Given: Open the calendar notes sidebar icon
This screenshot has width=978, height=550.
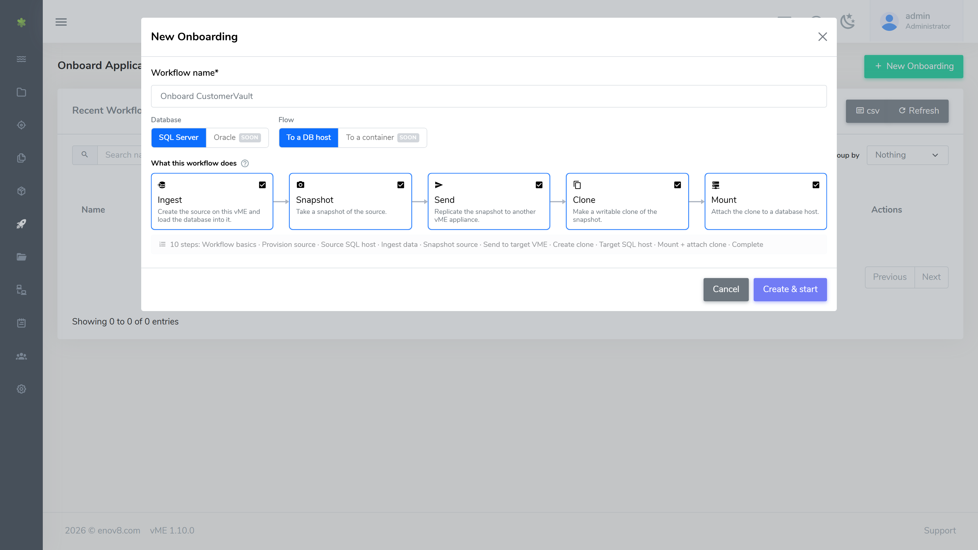Looking at the screenshot, I should click(21, 323).
